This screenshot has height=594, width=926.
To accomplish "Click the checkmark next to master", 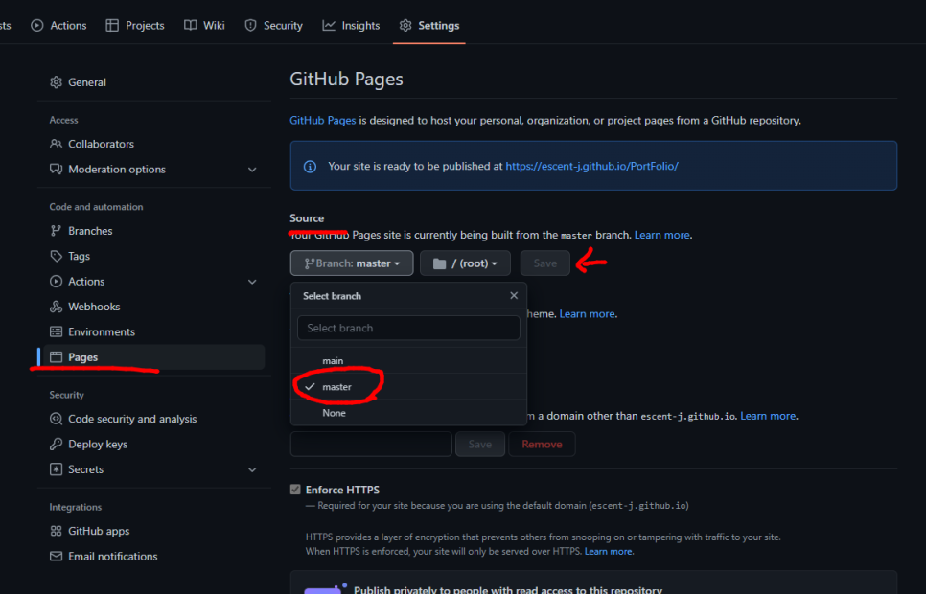I will (310, 387).
